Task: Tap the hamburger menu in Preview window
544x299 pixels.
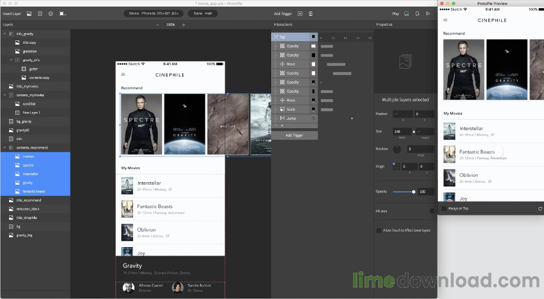Action: click(x=445, y=20)
